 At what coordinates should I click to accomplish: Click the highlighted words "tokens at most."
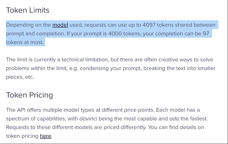tap(25, 42)
